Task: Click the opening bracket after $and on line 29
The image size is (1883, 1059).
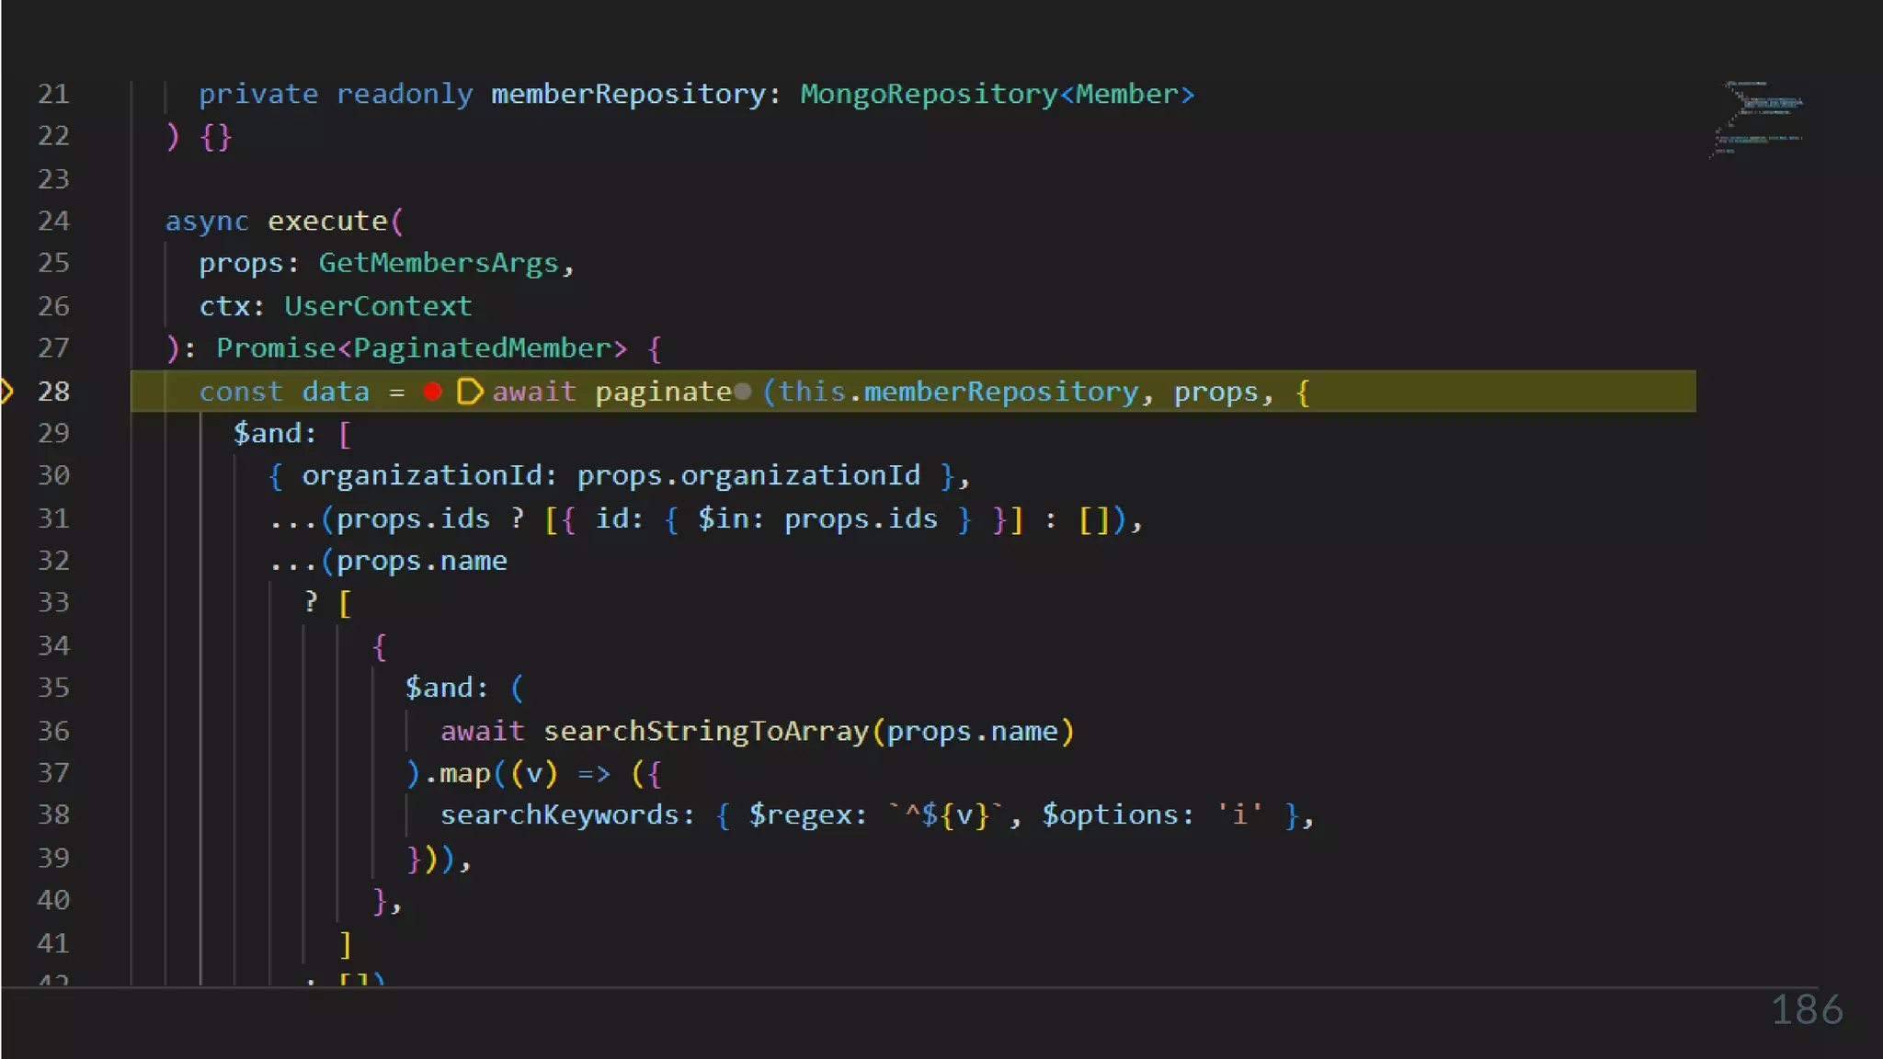Action: [x=345, y=433]
